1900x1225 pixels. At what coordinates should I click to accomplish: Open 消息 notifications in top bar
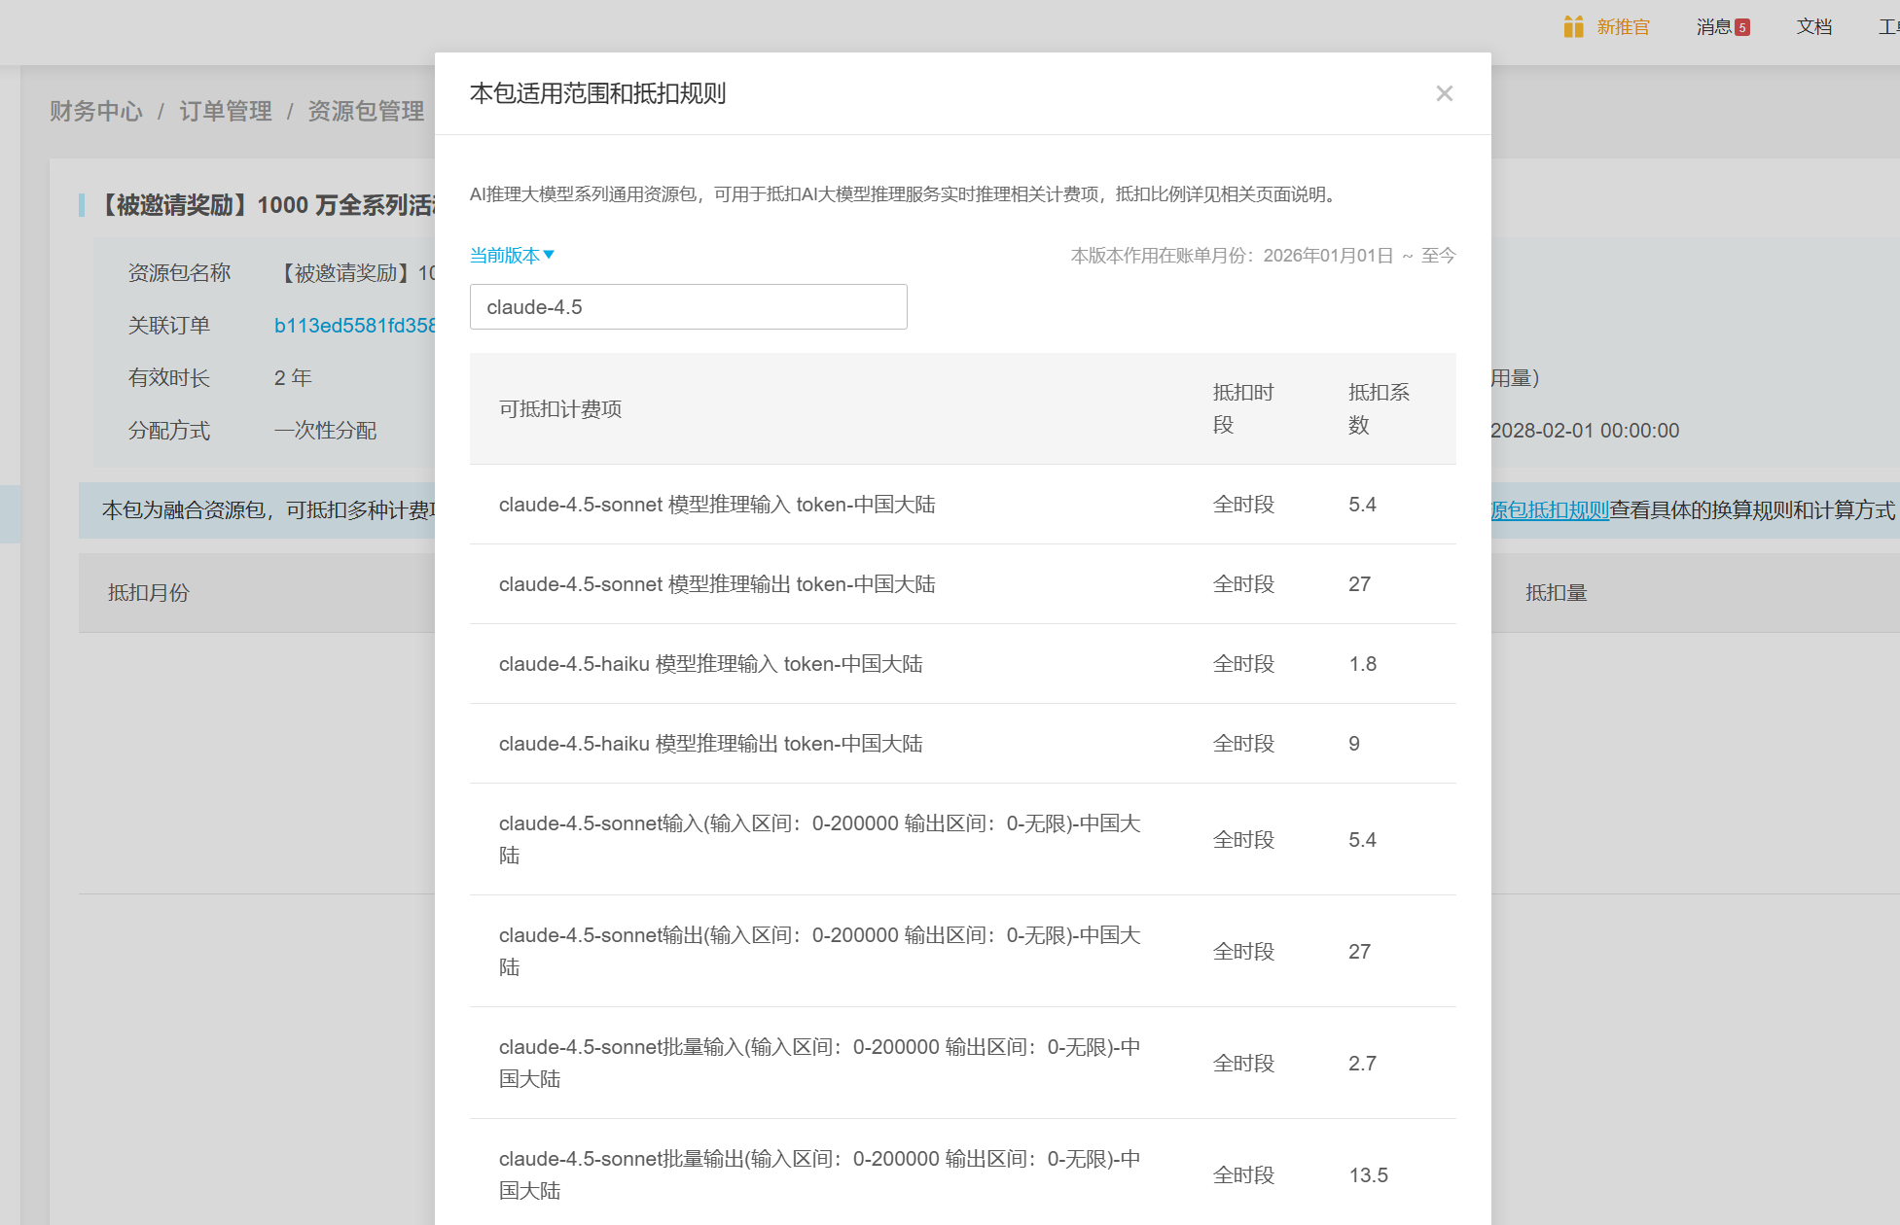[1713, 27]
